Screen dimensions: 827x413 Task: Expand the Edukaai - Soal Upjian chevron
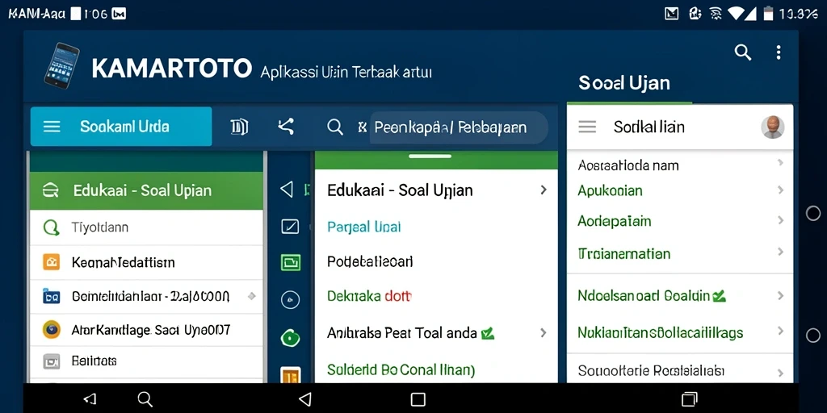544,190
